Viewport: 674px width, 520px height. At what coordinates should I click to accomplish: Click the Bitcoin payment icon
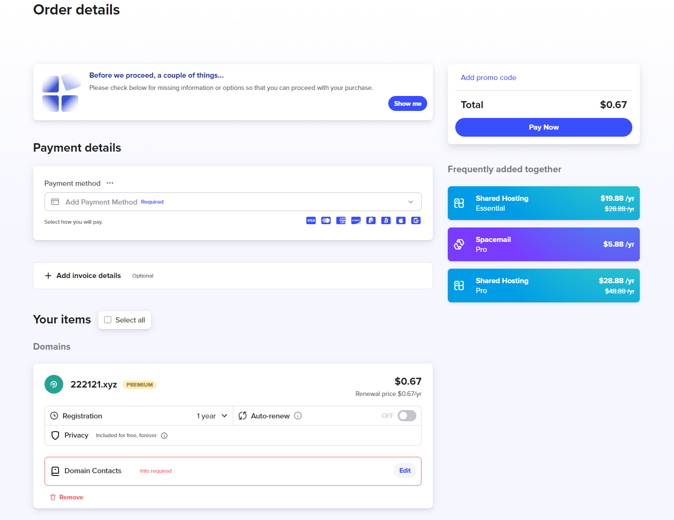[x=386, y=220]
